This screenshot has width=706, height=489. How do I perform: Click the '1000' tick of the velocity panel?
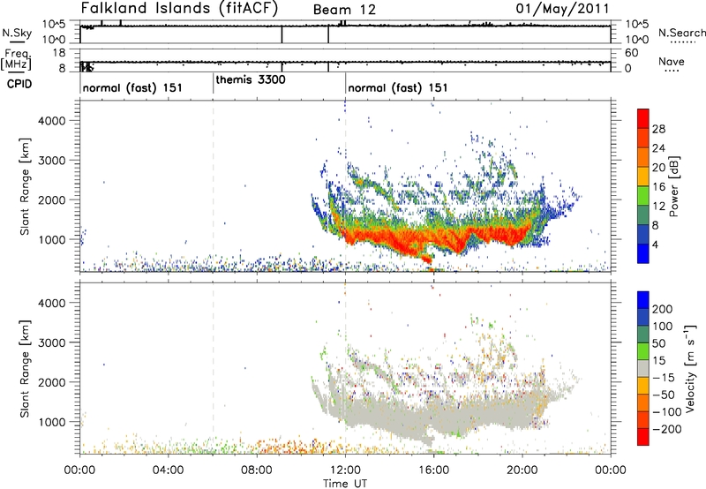(52, 422)
